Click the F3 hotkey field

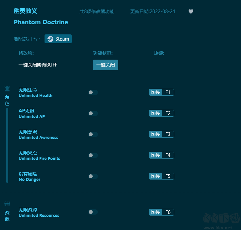point(168,134)
